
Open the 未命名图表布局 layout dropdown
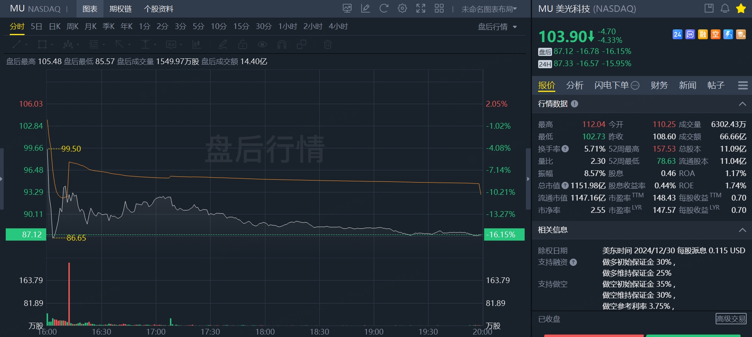coord(489,9)
